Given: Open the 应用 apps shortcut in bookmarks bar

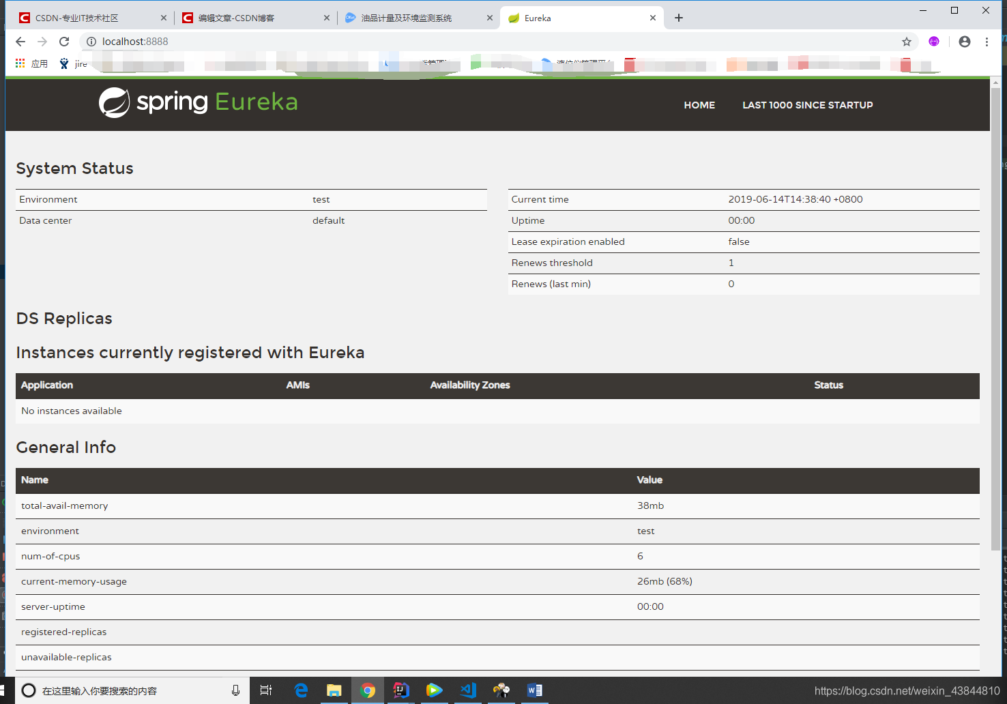Looking at the screenshot, I should (x=31, y=63).
